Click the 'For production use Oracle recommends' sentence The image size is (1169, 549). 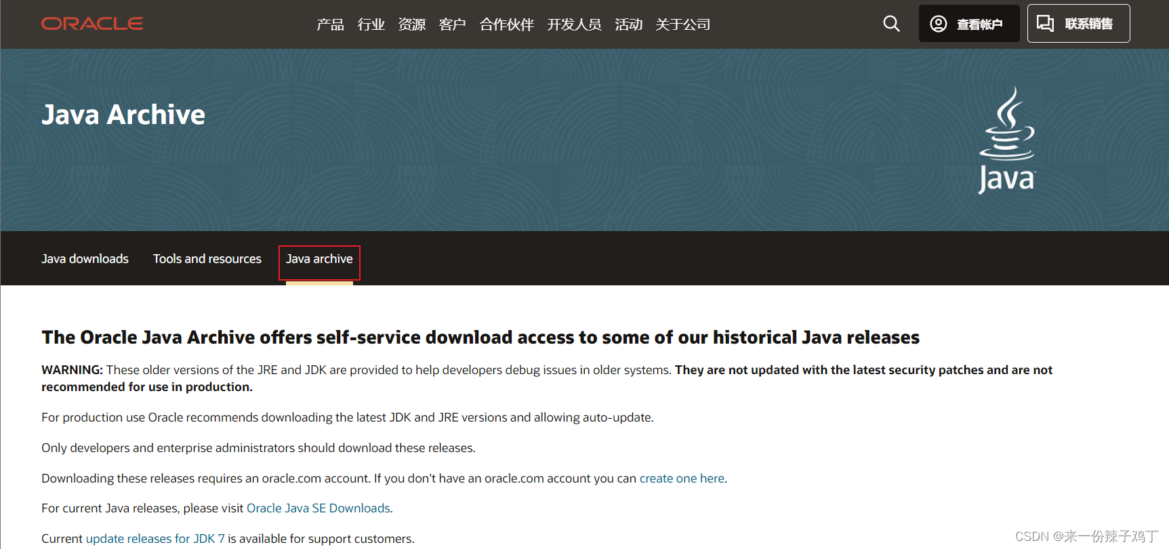coord(348,418)
